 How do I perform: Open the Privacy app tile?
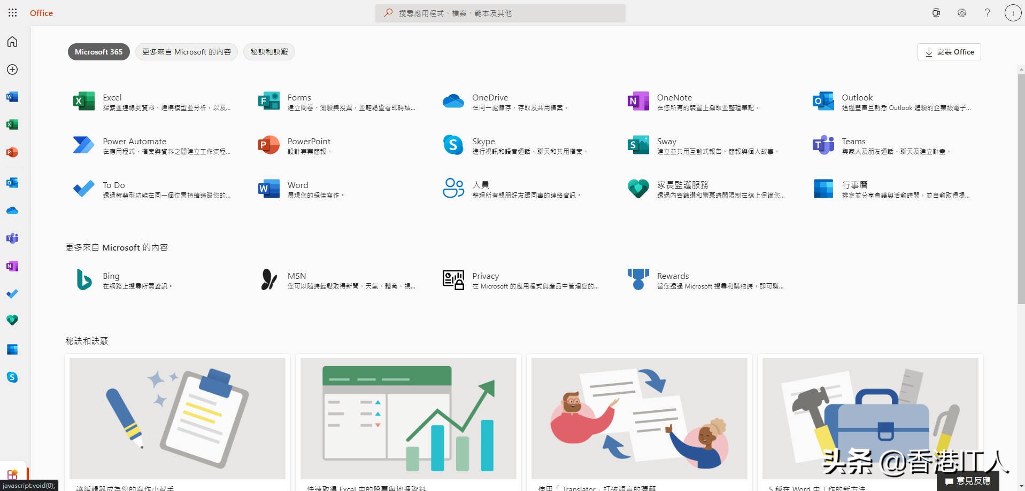click(522, 280)
